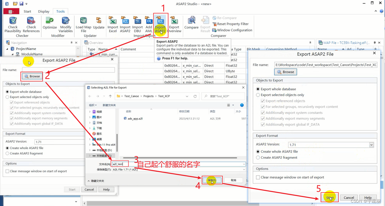Screen dimensions: 385x206
Task: Click the Import DBU icon
Action: click(137, 20)
